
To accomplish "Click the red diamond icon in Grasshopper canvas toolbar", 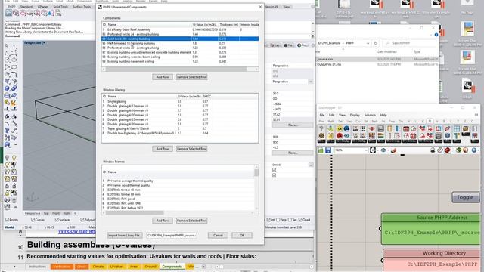I will click(x=447, y=150).
